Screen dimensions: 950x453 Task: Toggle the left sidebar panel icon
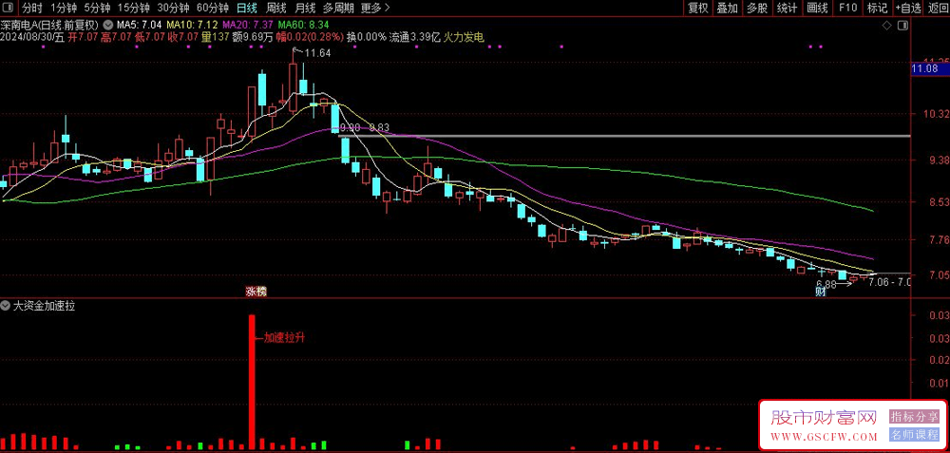pos(8,8)
